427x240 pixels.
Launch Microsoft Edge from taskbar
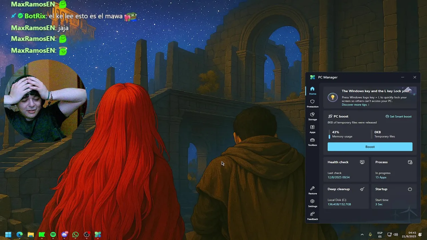click(20, 235)
